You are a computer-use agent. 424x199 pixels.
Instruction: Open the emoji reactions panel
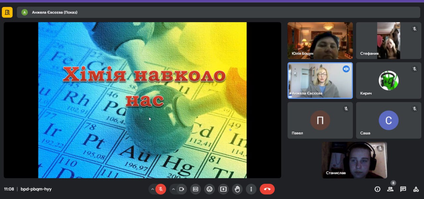[209, 189]
